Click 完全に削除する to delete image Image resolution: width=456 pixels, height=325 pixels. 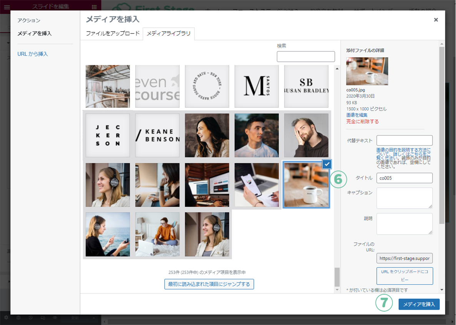363,121
